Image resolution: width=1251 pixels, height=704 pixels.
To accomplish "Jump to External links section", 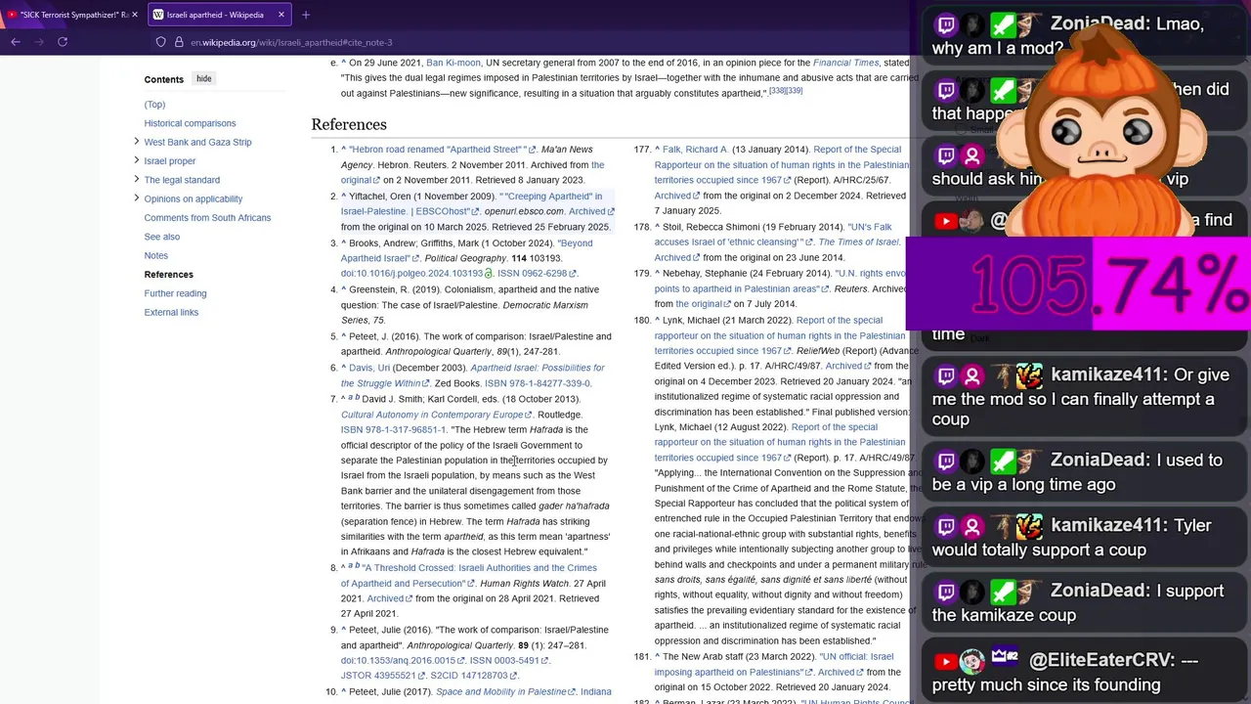I will click(x=171, y=312).
